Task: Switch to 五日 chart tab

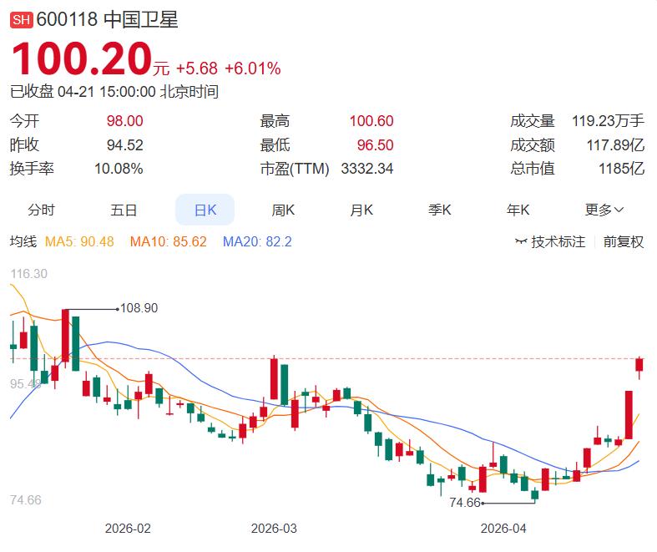Action: point(124,210)
